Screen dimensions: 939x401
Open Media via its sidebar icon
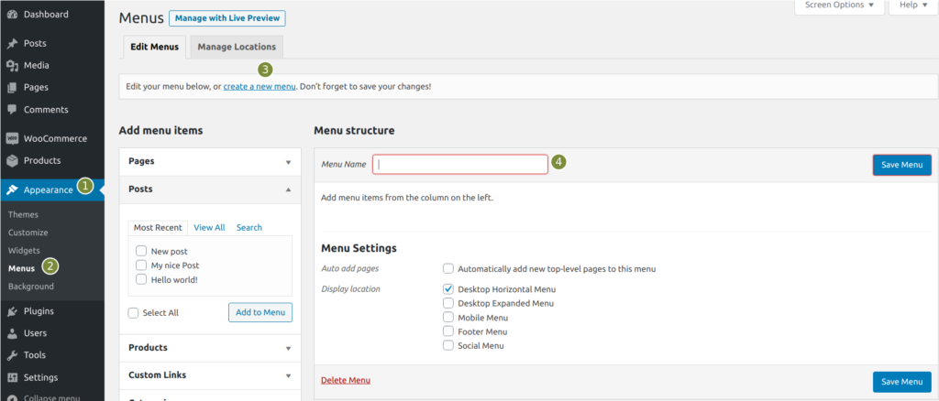coord(12,65)
